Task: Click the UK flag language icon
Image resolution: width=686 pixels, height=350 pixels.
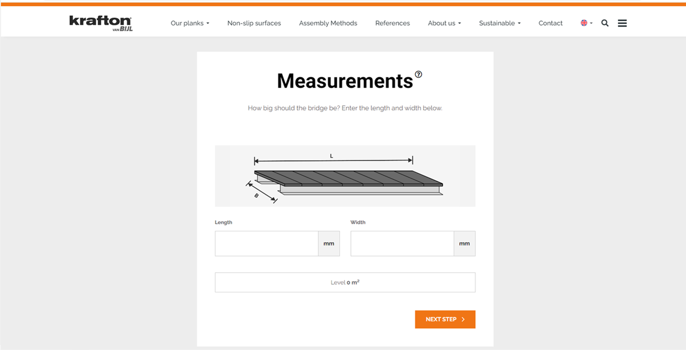Action: click(584, 23)
